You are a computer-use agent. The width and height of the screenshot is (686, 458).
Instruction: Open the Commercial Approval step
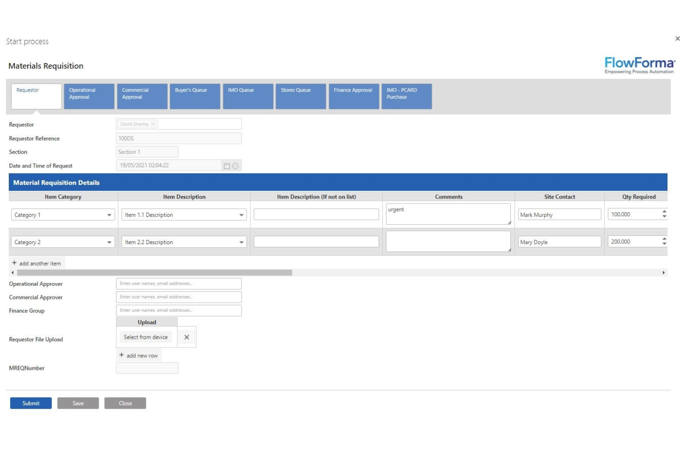click(142, 96)
